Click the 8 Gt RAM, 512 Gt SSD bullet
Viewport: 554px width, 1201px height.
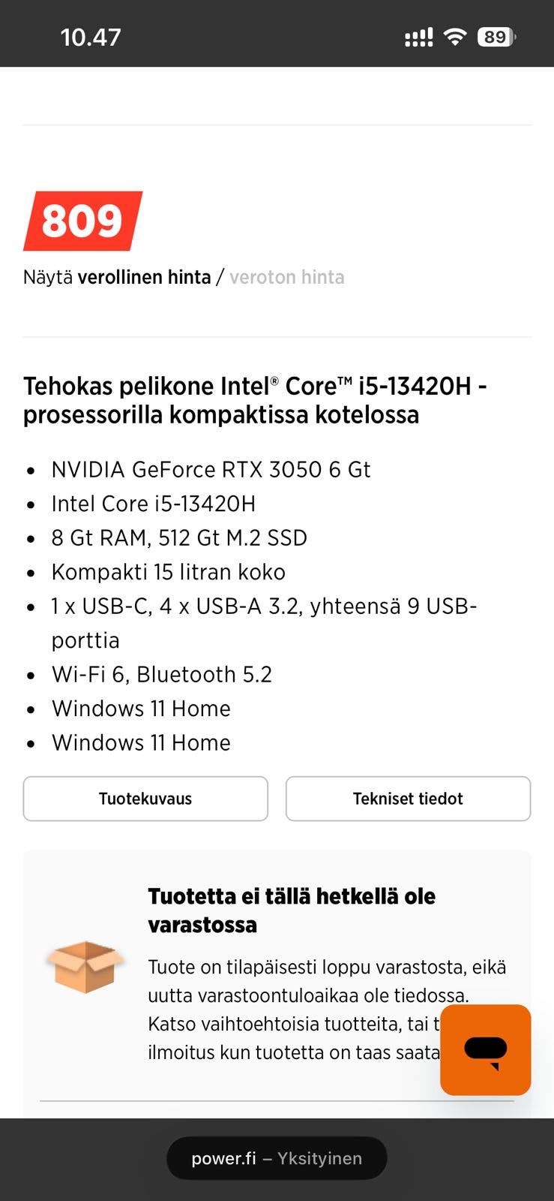click(179, 538)
